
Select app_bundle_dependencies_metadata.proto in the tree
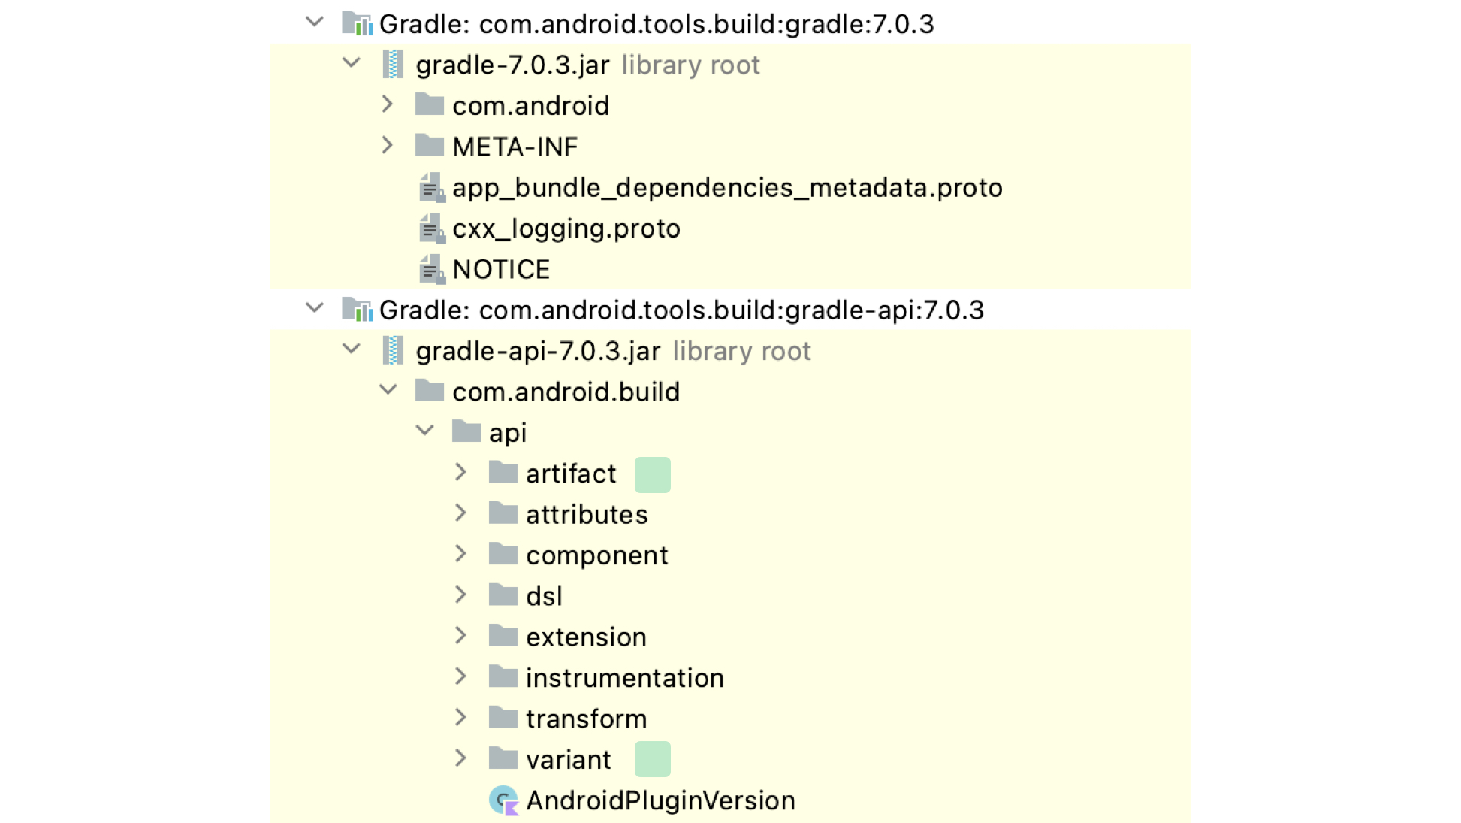727,188
